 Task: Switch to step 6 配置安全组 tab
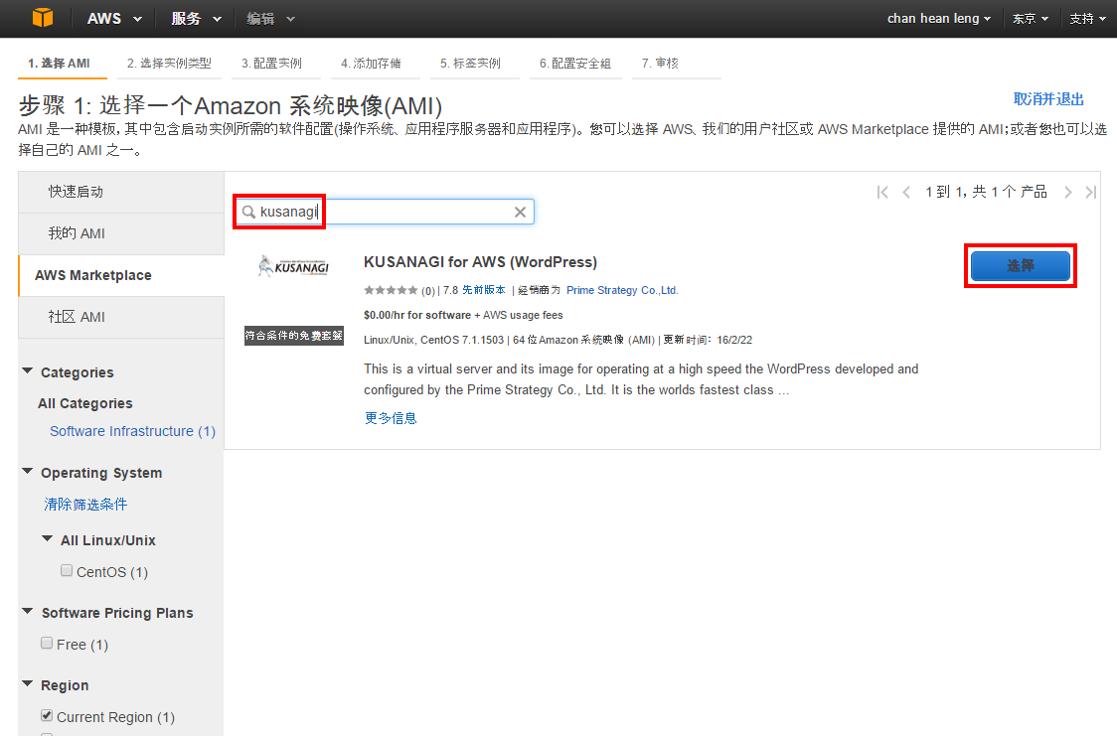click(574, 64)
